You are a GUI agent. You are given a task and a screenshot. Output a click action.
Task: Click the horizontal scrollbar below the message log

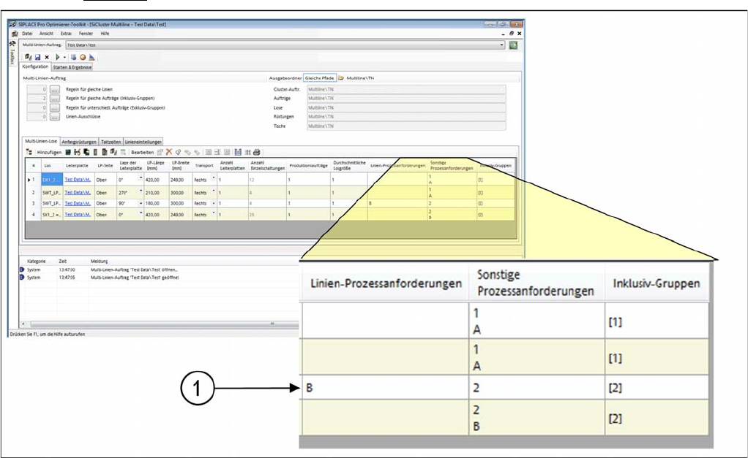click(157, 324)
